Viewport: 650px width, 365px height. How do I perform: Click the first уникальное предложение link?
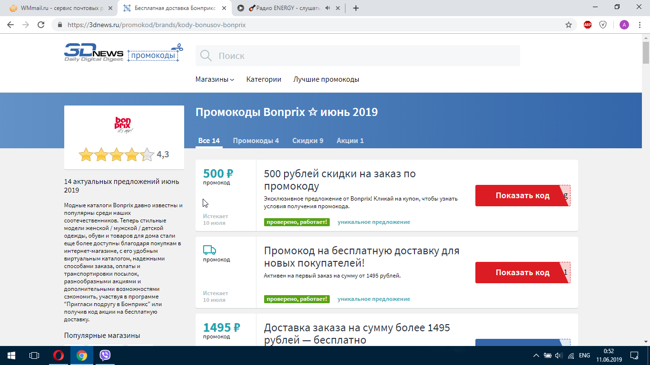click(x=374, y=222)
